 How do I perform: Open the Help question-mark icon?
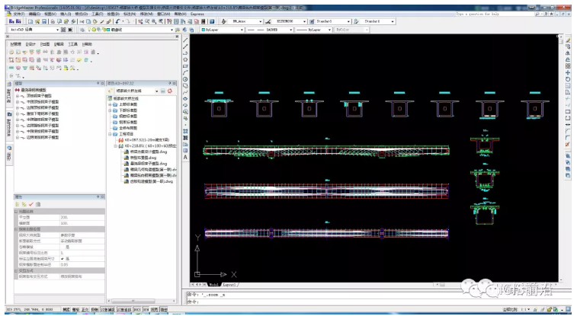(212, 21)
